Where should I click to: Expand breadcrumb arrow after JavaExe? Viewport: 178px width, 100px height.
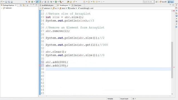(76, 8)
